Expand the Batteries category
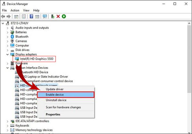This screenshot has width=192, height=134. pos(8,32)
